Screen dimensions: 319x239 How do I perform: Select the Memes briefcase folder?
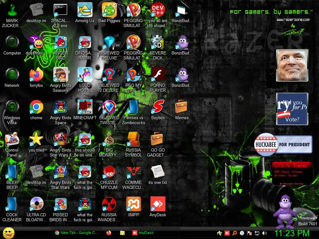point(182,110)
